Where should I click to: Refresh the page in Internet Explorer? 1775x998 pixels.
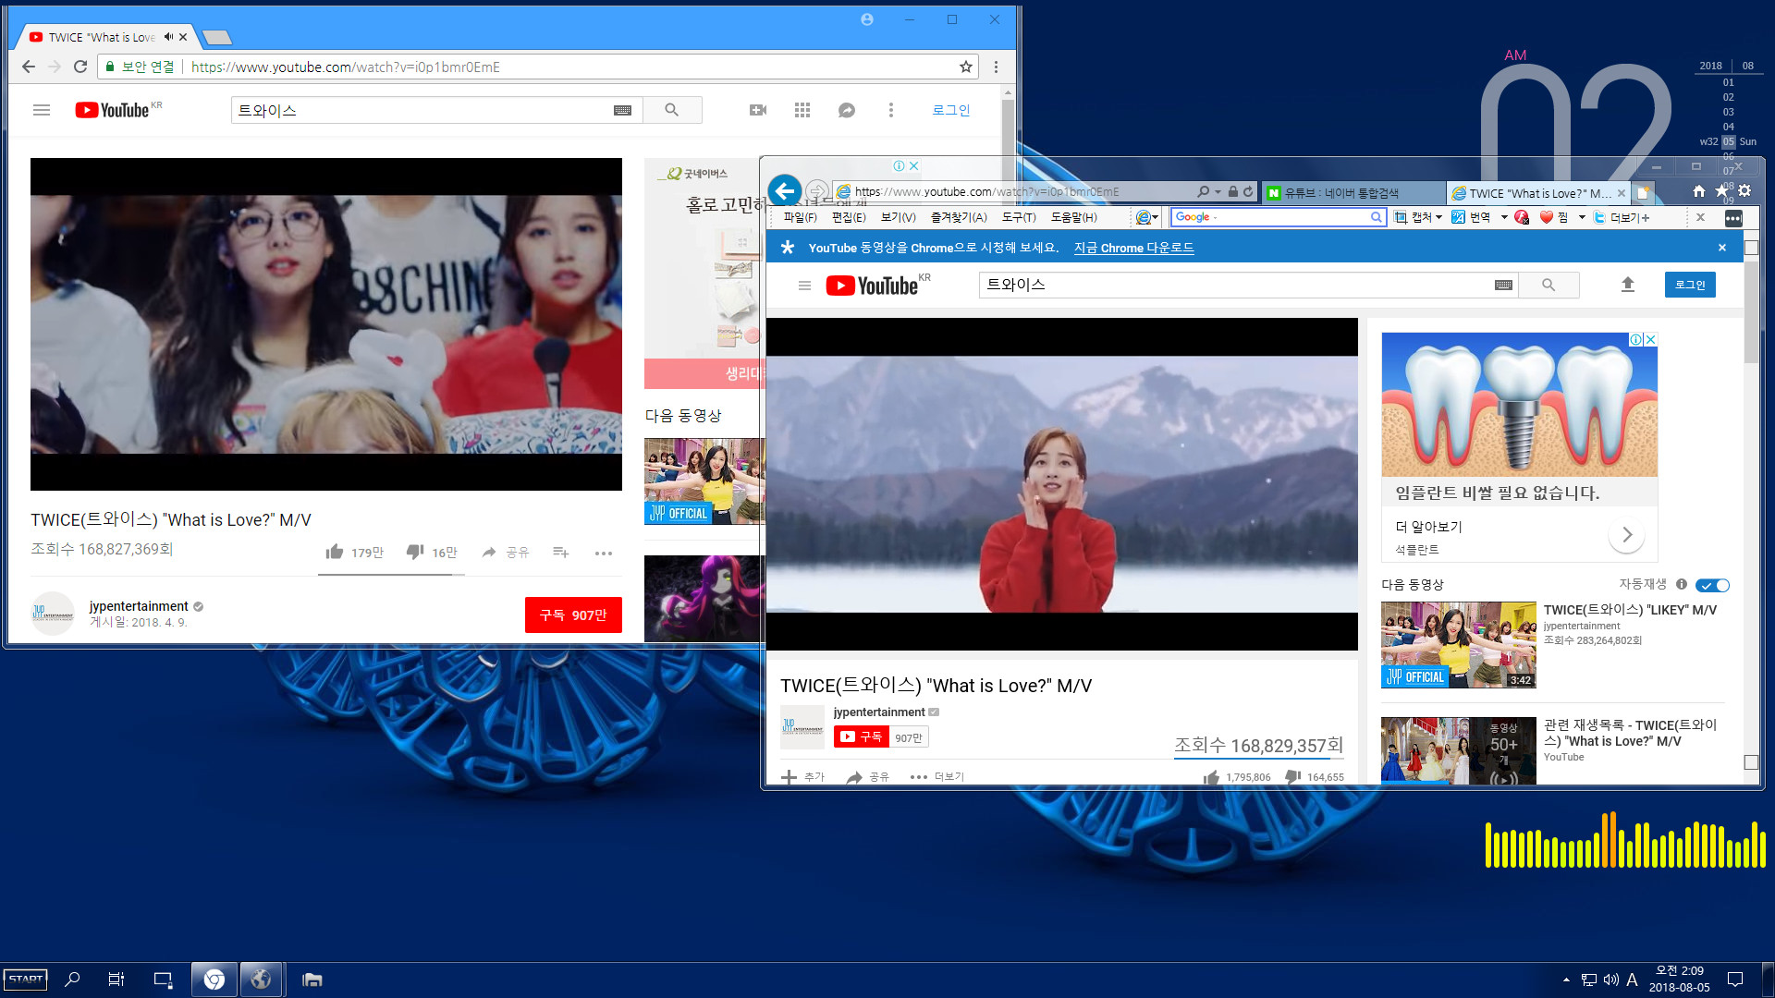(x=1248, y=192)
